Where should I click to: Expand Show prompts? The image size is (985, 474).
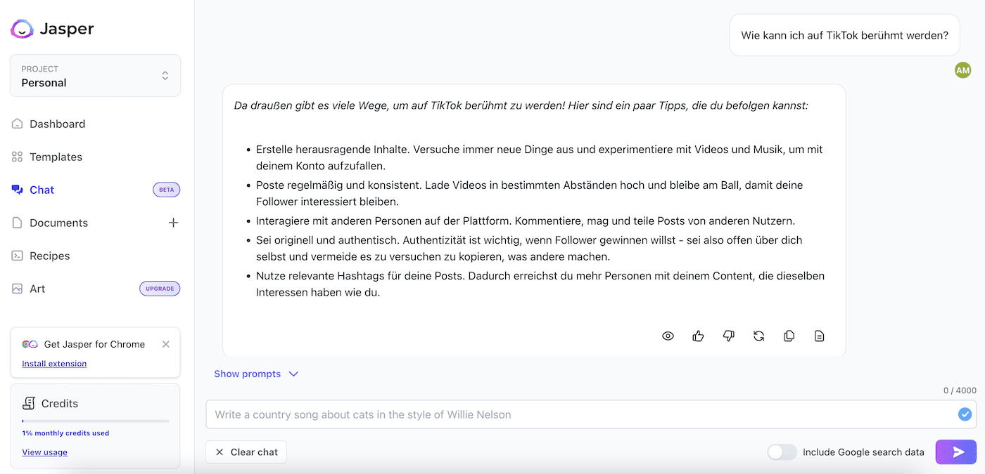pos(256,374)
